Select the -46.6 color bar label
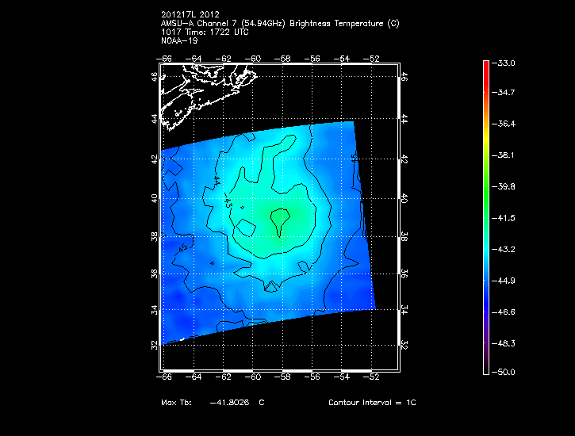Screen dimensions: 575x436 pos(504,312)
